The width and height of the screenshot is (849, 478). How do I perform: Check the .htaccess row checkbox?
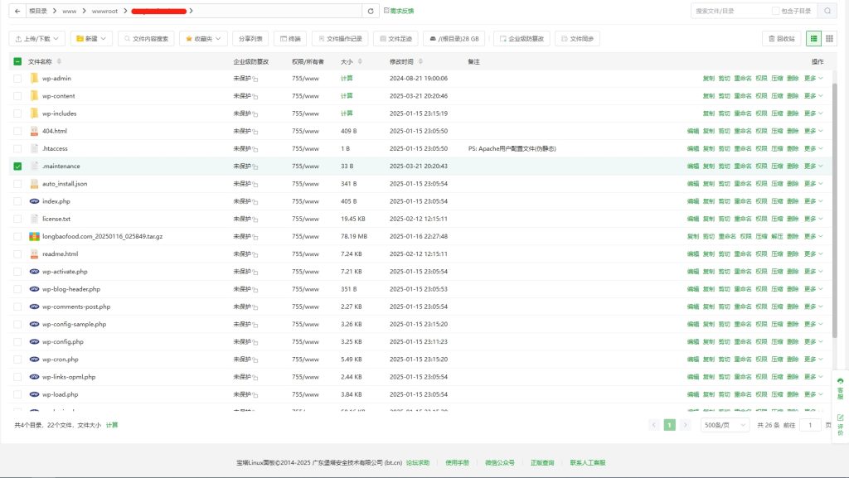click(17, 148)
